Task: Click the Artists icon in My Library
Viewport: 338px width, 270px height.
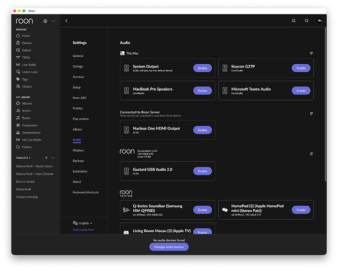Action: [x=18, y=111]
